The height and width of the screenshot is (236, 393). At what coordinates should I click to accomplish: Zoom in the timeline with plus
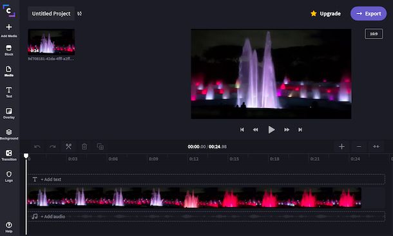(341, 147)
